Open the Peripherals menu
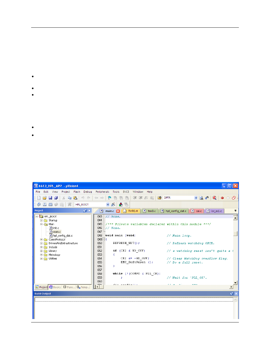The image size is (270, 349). tap(102, 192)
